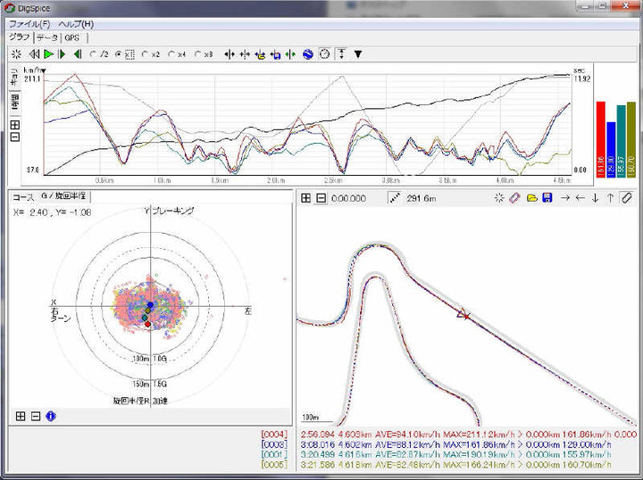
Task: Open the ファイル(F) menu
Action: click(29, 24)
